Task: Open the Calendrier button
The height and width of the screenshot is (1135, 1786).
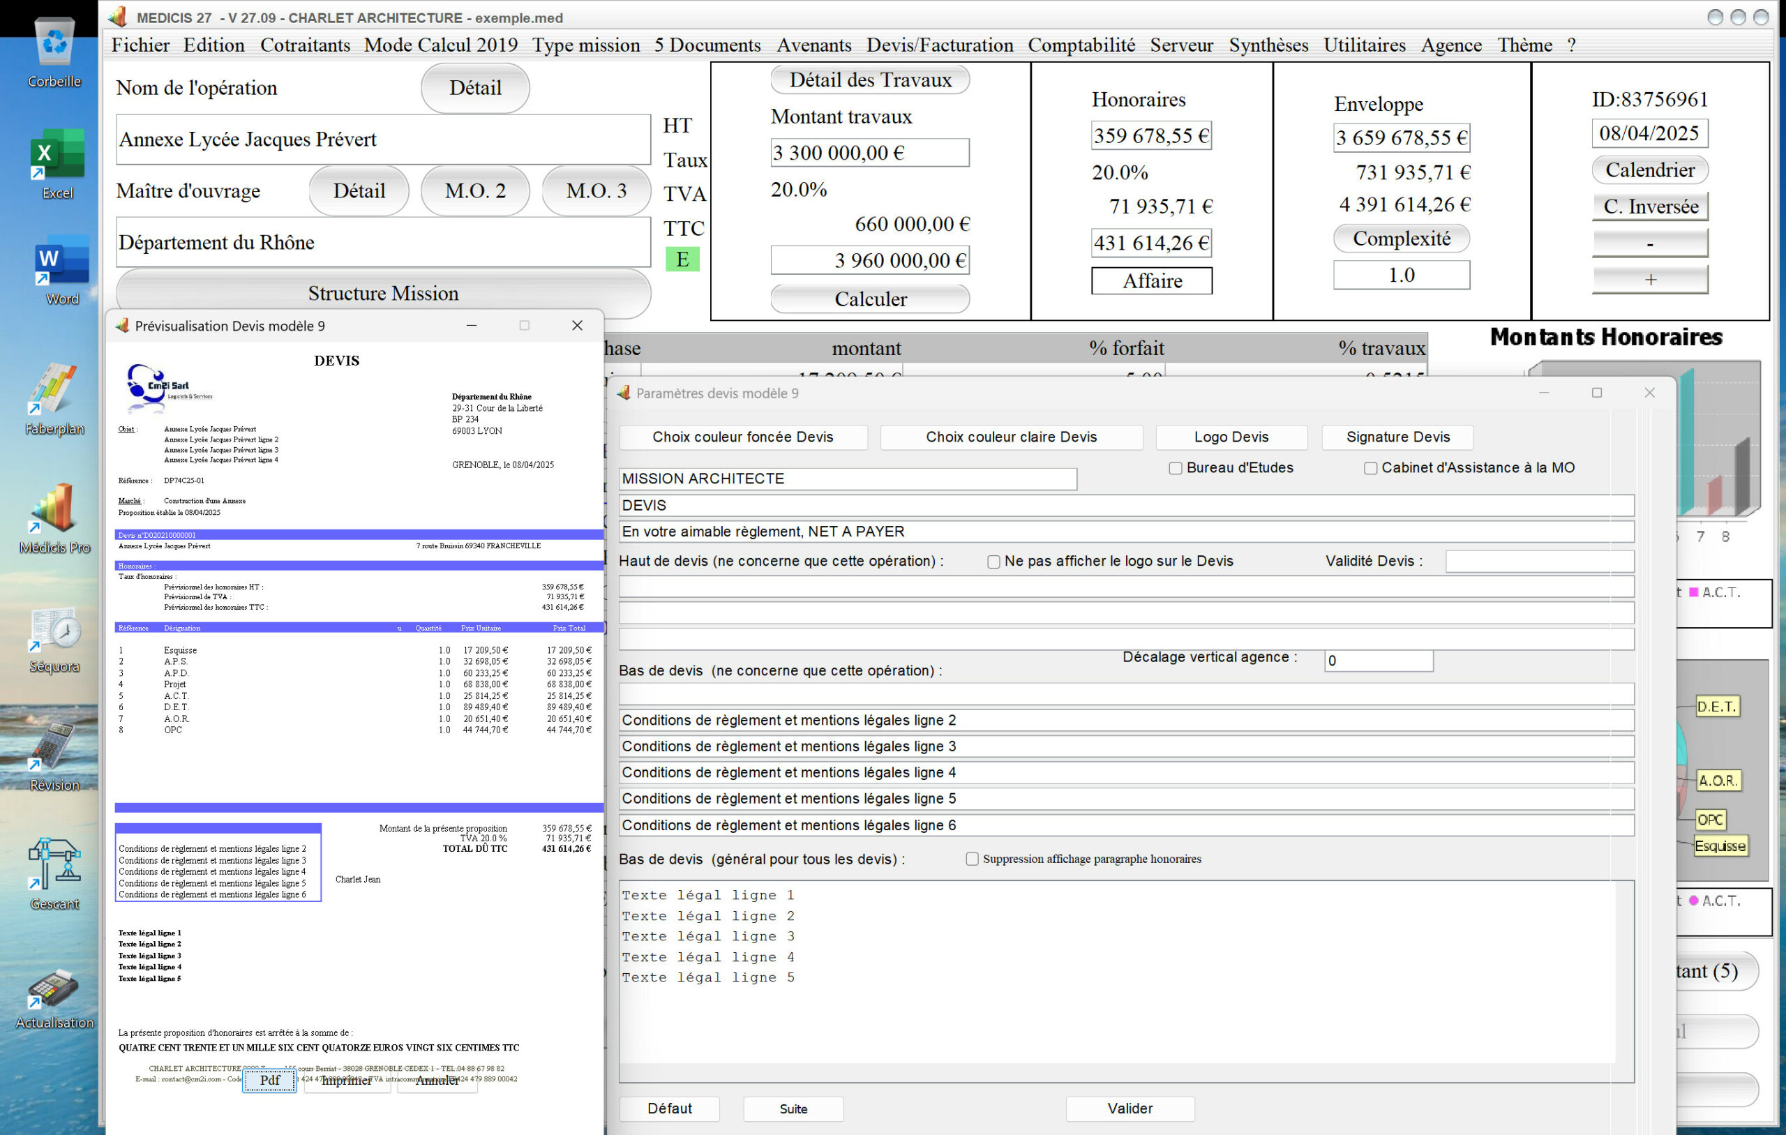Action: (1649, 170)
